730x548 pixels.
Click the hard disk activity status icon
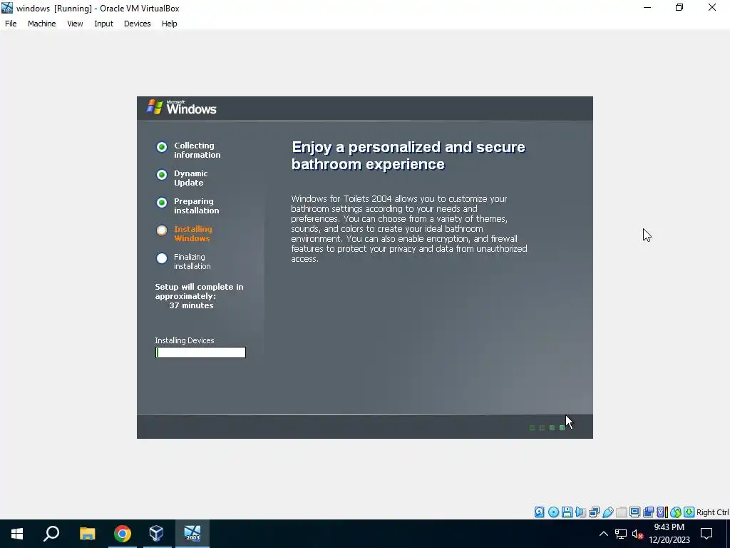539,512
